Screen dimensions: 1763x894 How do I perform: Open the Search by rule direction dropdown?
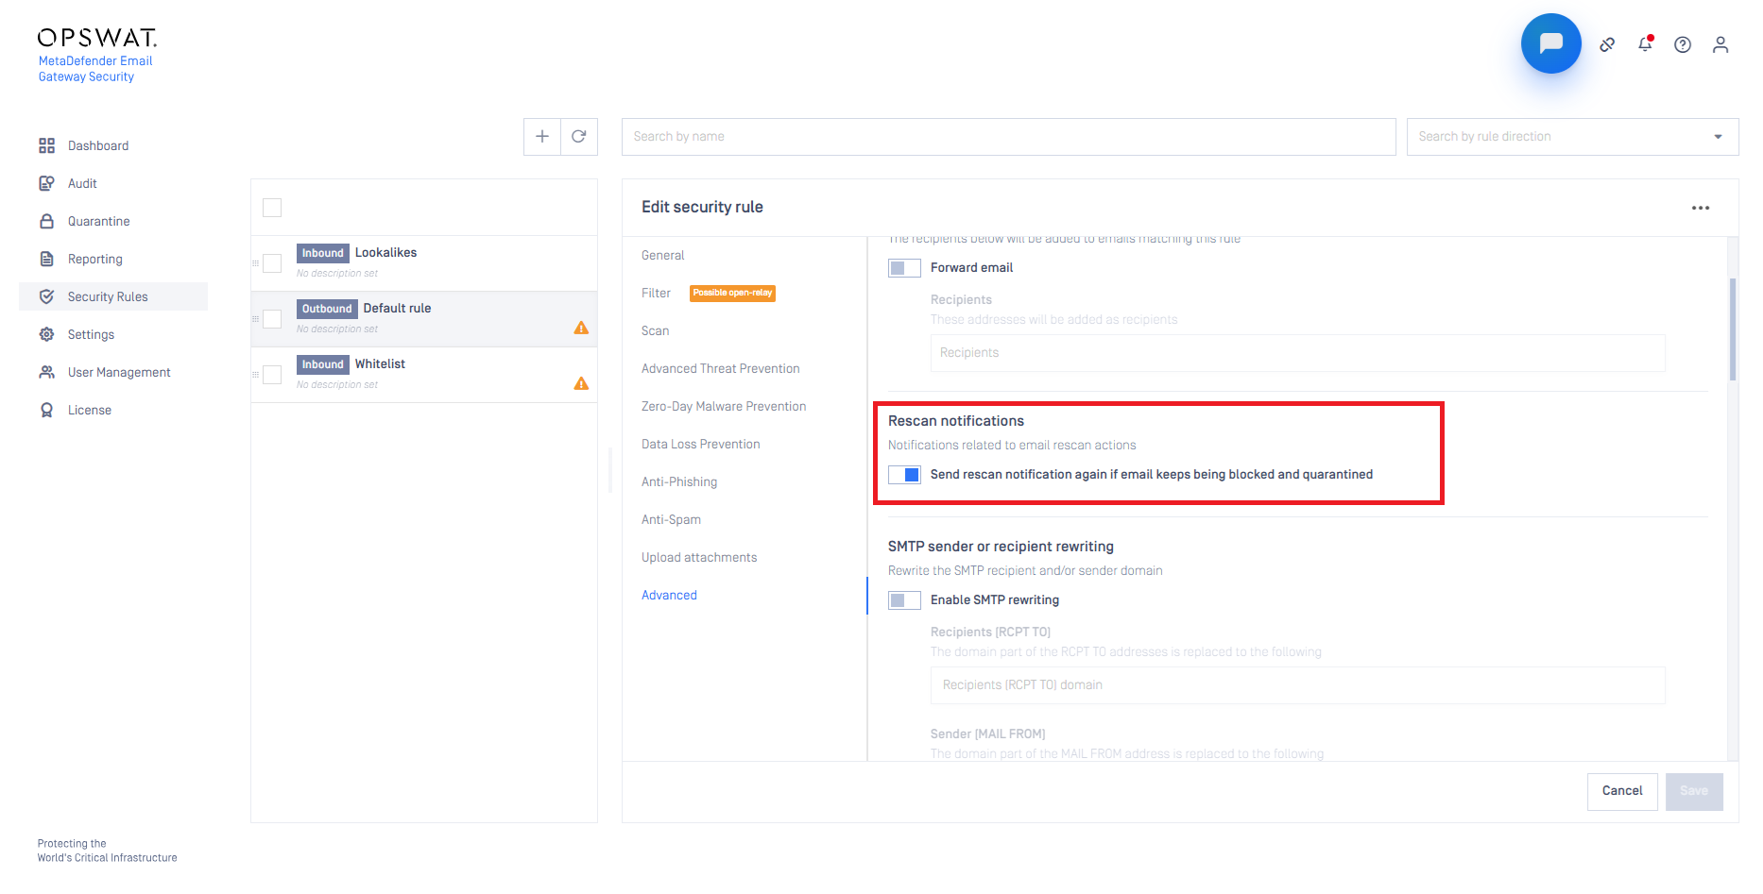[1571, 137]
